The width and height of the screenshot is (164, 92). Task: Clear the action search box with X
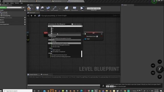[x=82, y=26]
